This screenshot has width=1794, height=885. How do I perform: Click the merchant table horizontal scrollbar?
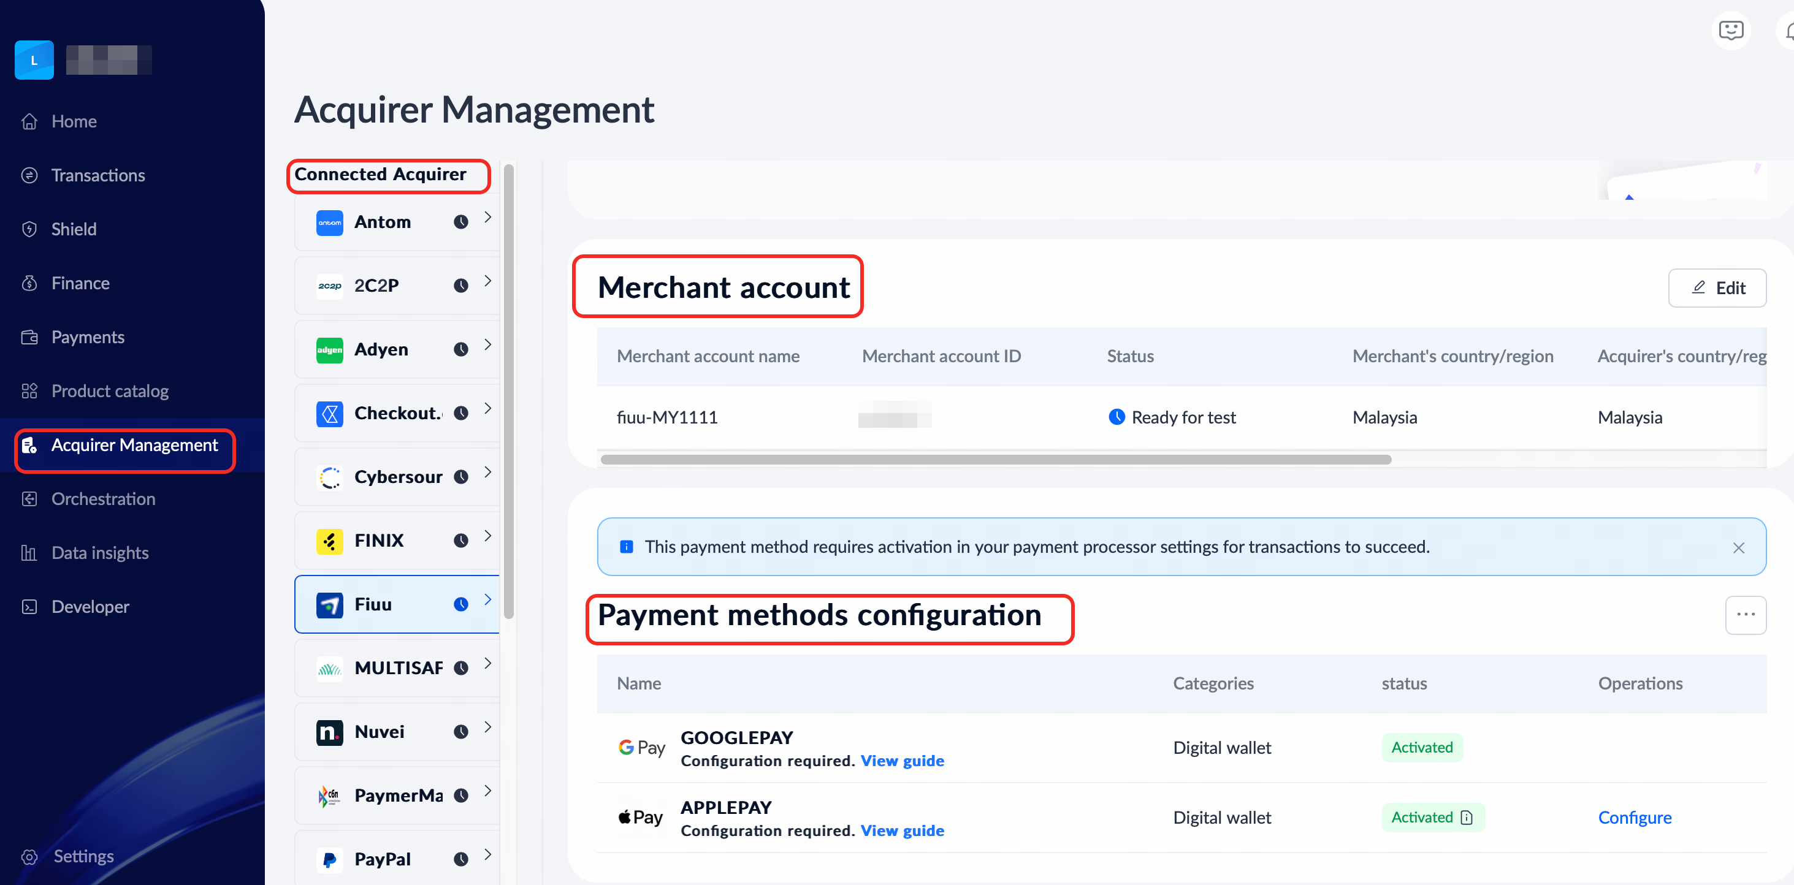point(996,460)
